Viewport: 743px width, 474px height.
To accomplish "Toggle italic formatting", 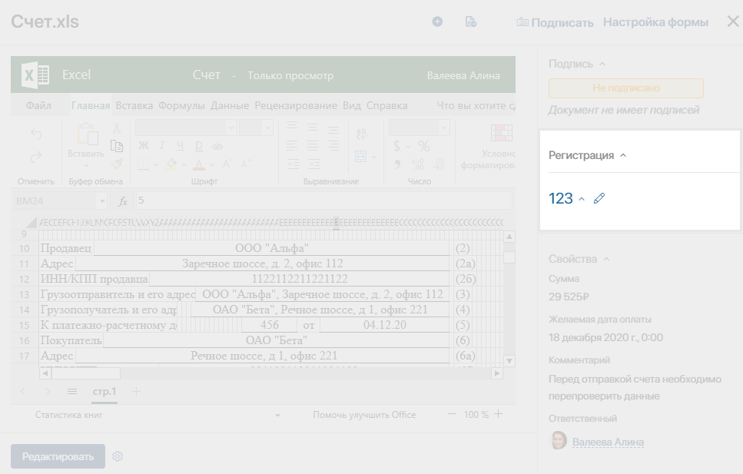I will (x=162, y=146).
